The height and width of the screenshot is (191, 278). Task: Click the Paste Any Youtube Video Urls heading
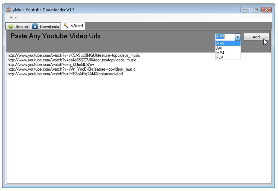pos(55,36)
